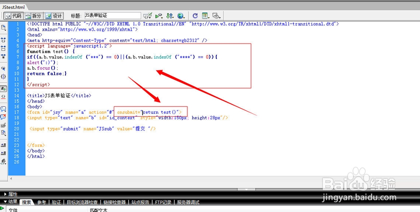
Task: Open the FTP记录 tab
Action: (x=163, y=202)
